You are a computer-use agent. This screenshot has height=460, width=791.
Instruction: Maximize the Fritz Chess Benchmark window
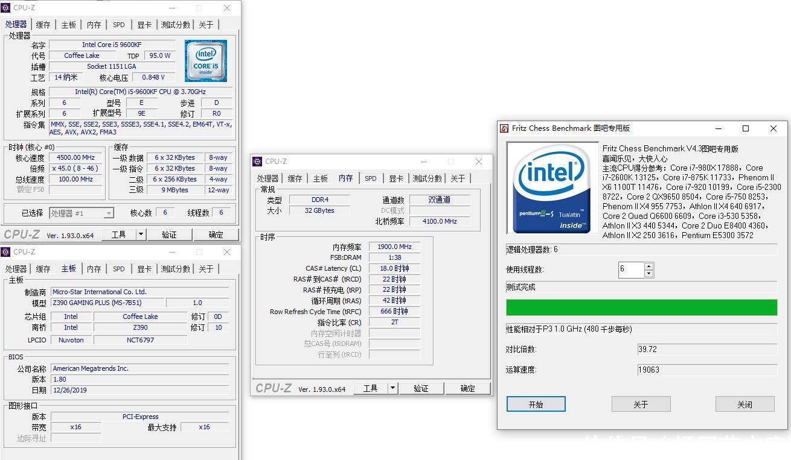[x=746, y=128]
